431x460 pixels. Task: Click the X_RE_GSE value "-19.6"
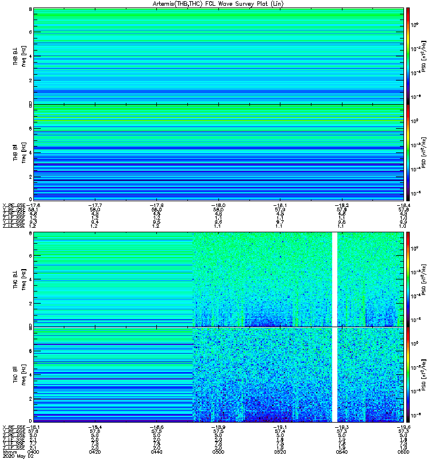click(x=403, y=427)
